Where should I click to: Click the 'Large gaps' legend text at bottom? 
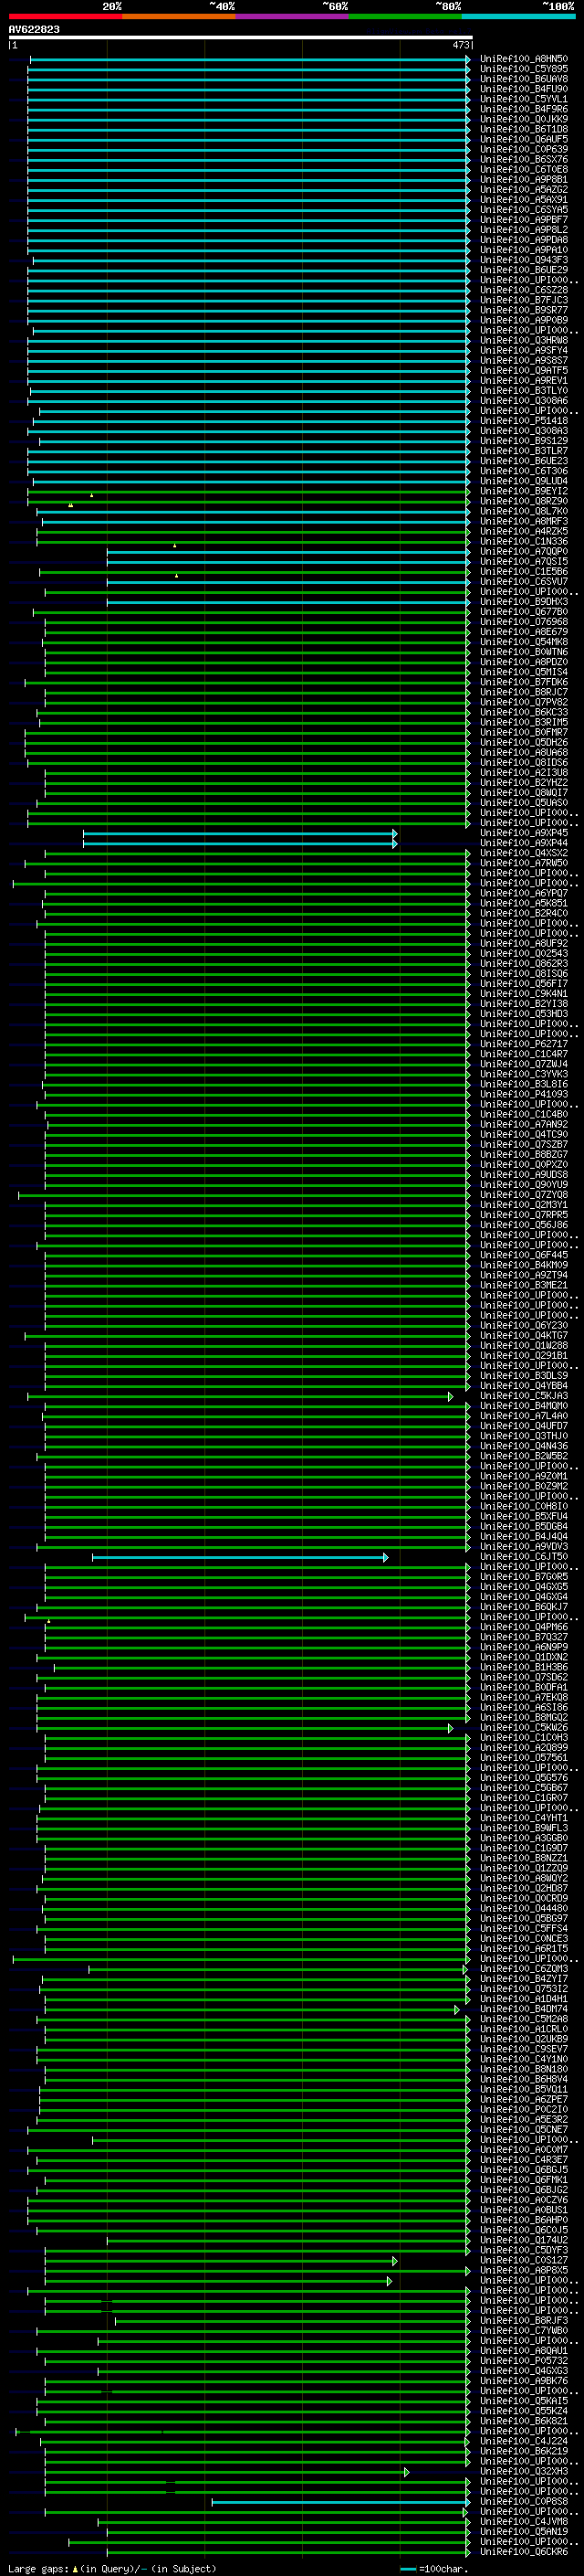(39, 2569)
